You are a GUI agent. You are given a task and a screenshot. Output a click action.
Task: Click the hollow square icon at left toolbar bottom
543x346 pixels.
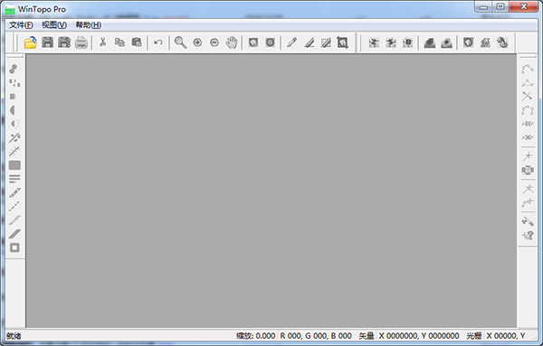[14, 248]
